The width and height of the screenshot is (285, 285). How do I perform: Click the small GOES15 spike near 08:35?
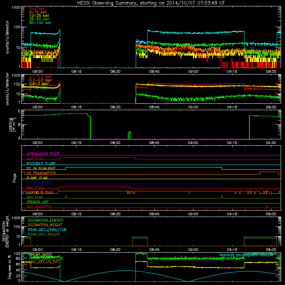(129, 135)
